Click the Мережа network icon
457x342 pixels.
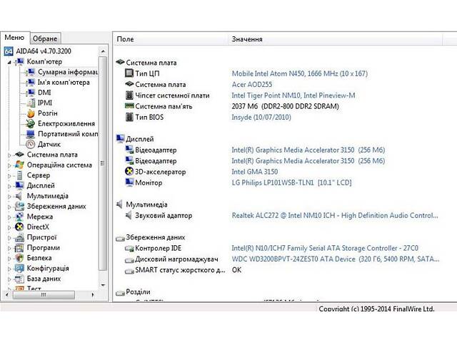19,217
